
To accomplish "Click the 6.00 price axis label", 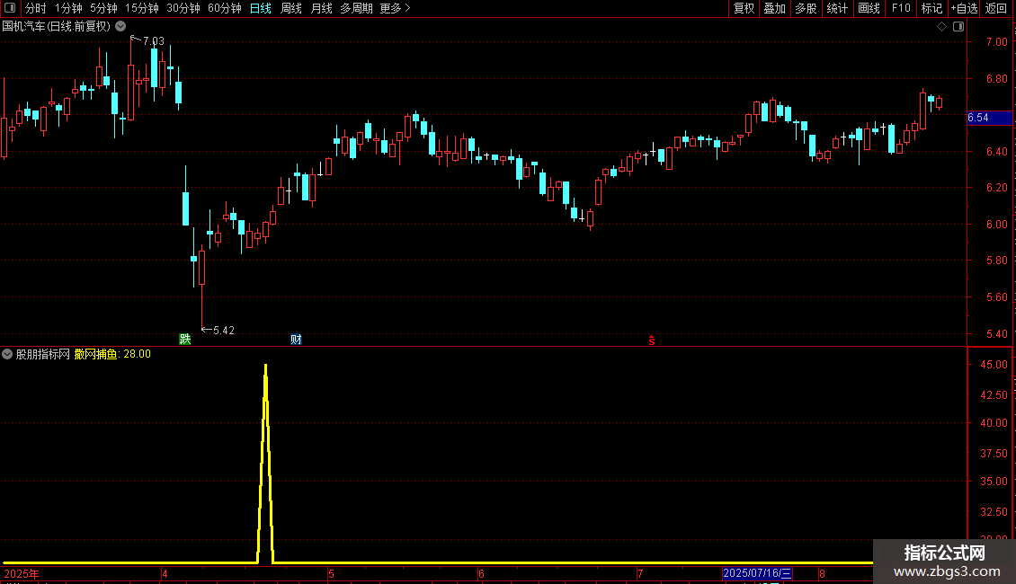I will (996, 224).
